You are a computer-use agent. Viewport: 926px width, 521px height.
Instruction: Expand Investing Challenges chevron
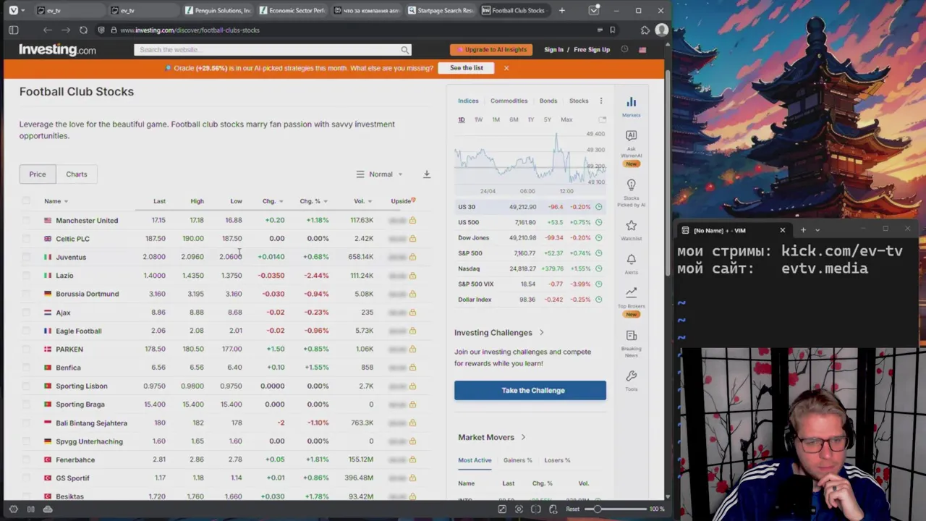541,333
